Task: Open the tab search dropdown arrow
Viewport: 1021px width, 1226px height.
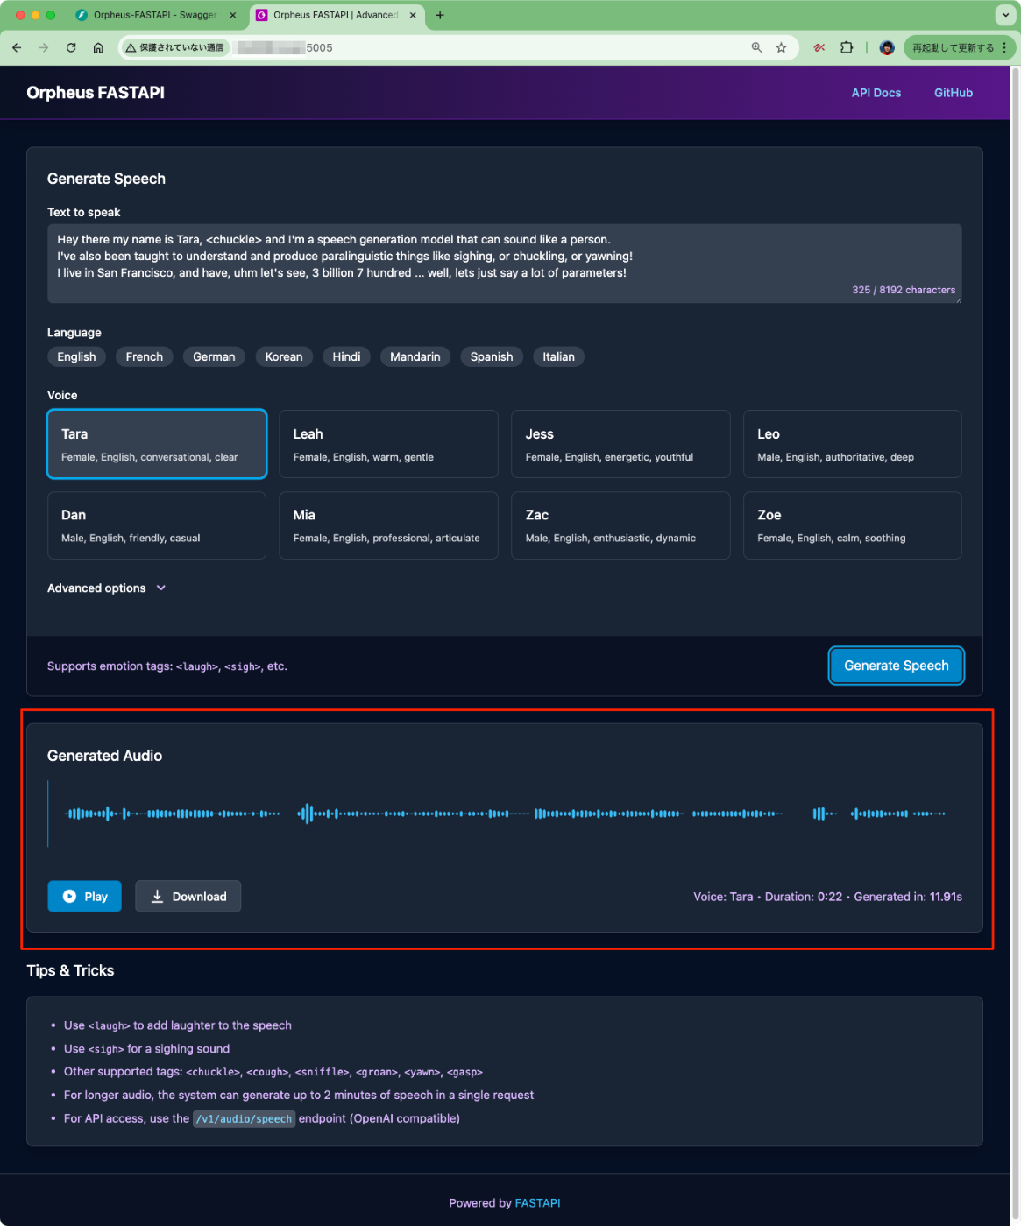Action: tap(1004, 15)
